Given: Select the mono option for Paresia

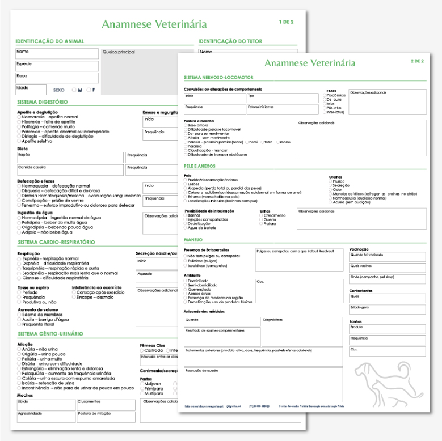Looking at the screenshot, I should 277,142.
